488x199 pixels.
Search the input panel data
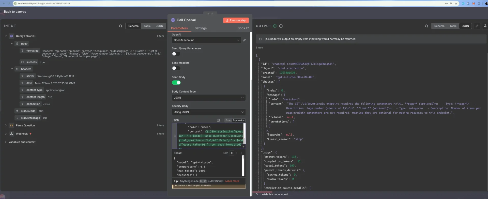120,26
